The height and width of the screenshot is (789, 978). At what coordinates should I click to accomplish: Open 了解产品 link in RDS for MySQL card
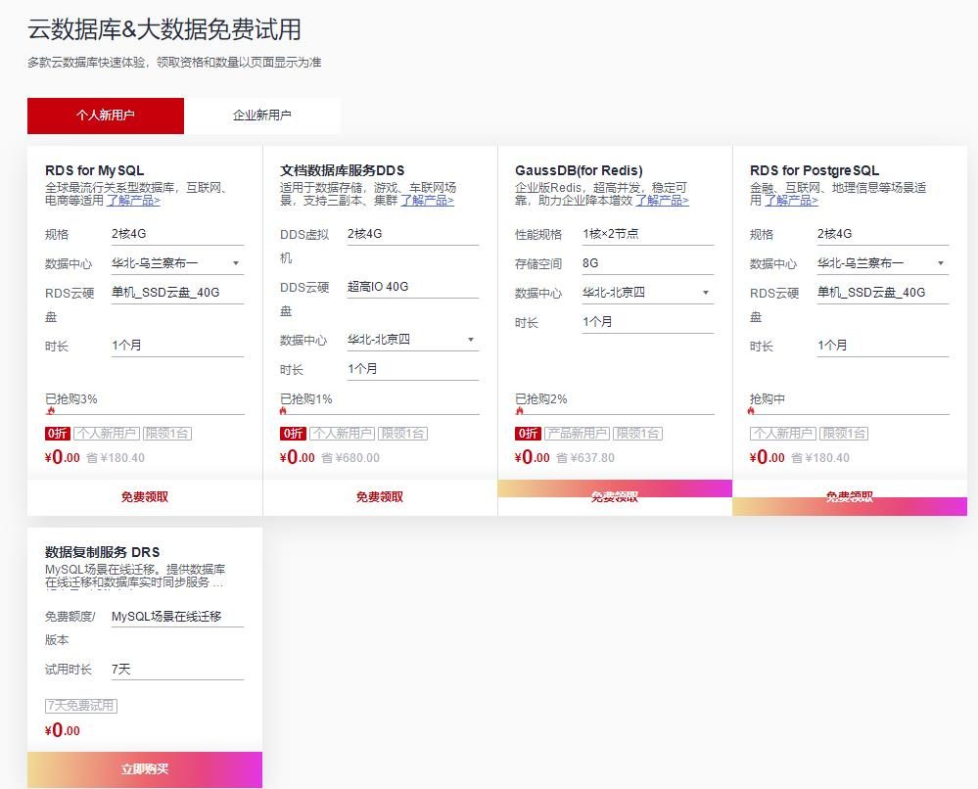[133, 201]
